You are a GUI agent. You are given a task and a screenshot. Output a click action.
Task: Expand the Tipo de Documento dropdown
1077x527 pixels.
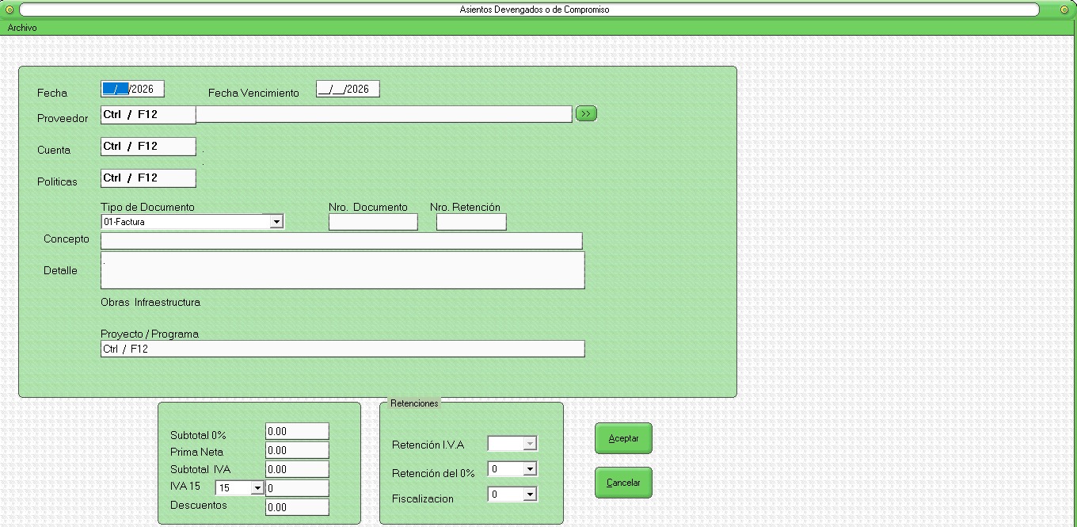pos(276,222)
